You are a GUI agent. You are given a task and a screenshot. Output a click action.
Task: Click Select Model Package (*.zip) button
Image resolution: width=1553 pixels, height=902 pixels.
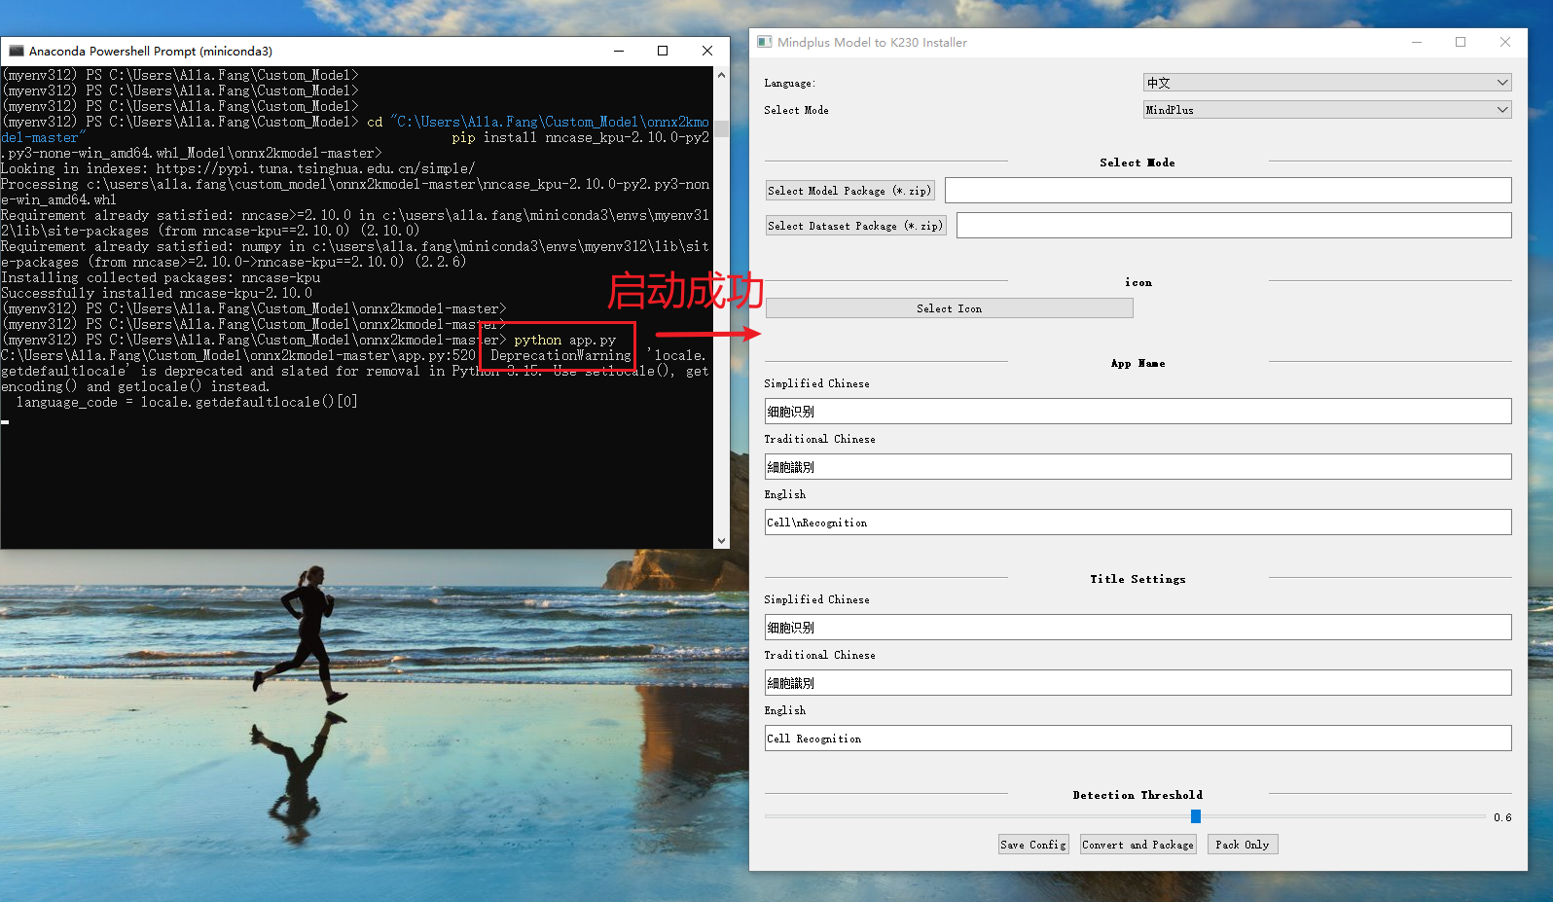tap(849, 191)
